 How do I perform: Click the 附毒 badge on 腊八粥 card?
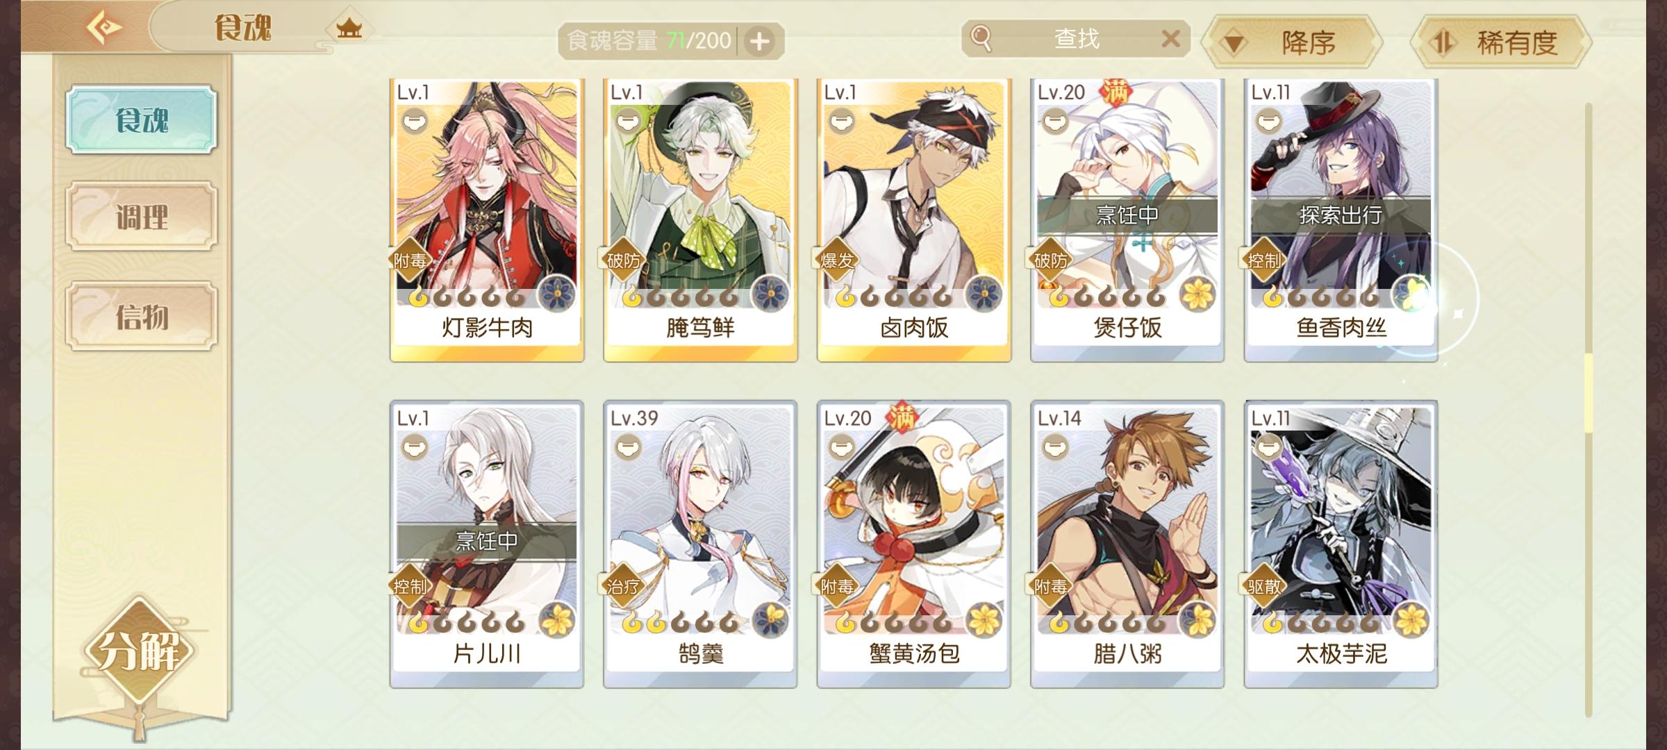[x=1050, y=587]
